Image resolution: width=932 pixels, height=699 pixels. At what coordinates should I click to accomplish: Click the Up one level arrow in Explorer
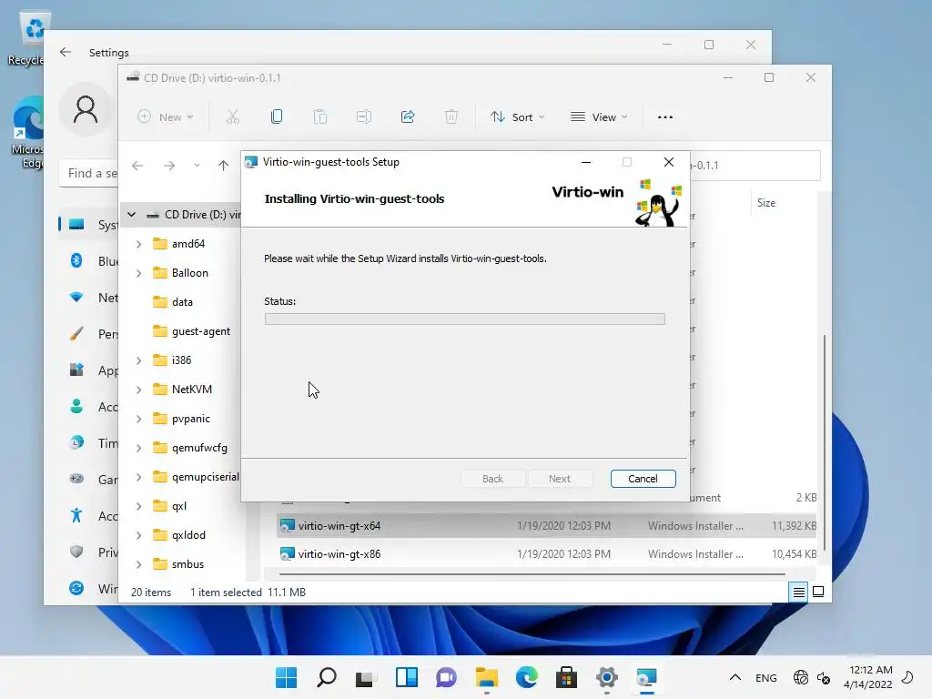(224, 166)
